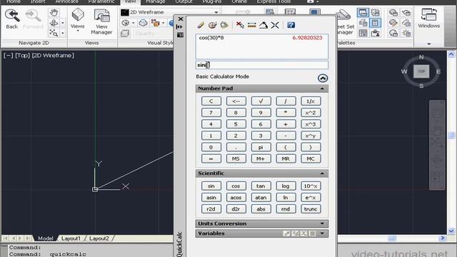Switch to the Home ribbon tab

(x=14, y=1)
